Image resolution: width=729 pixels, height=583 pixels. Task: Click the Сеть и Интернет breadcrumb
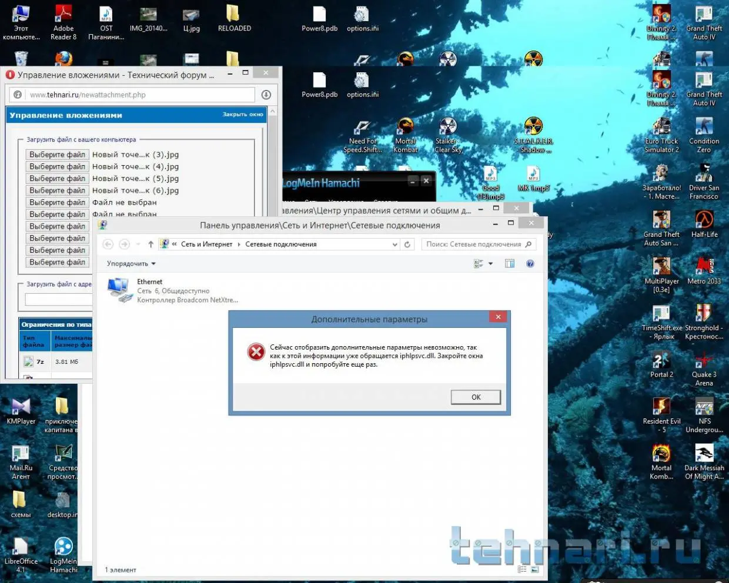pyautogui.click(x=206, y=244)
